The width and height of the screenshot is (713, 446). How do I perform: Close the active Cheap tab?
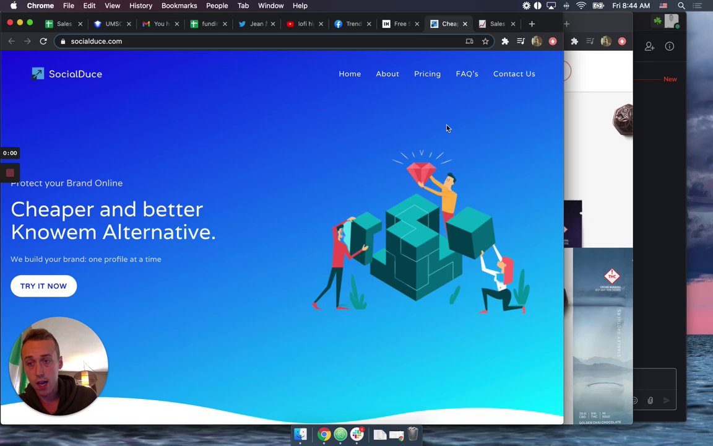465,24
